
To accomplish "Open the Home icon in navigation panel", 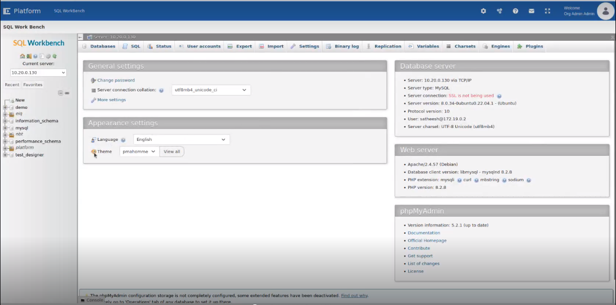I will [x=22, y=56].
